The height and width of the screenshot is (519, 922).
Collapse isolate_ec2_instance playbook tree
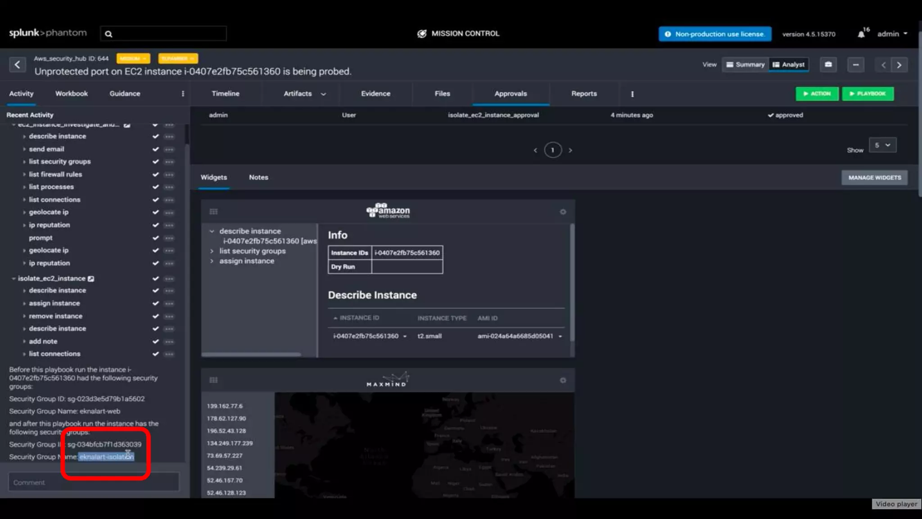14,279
